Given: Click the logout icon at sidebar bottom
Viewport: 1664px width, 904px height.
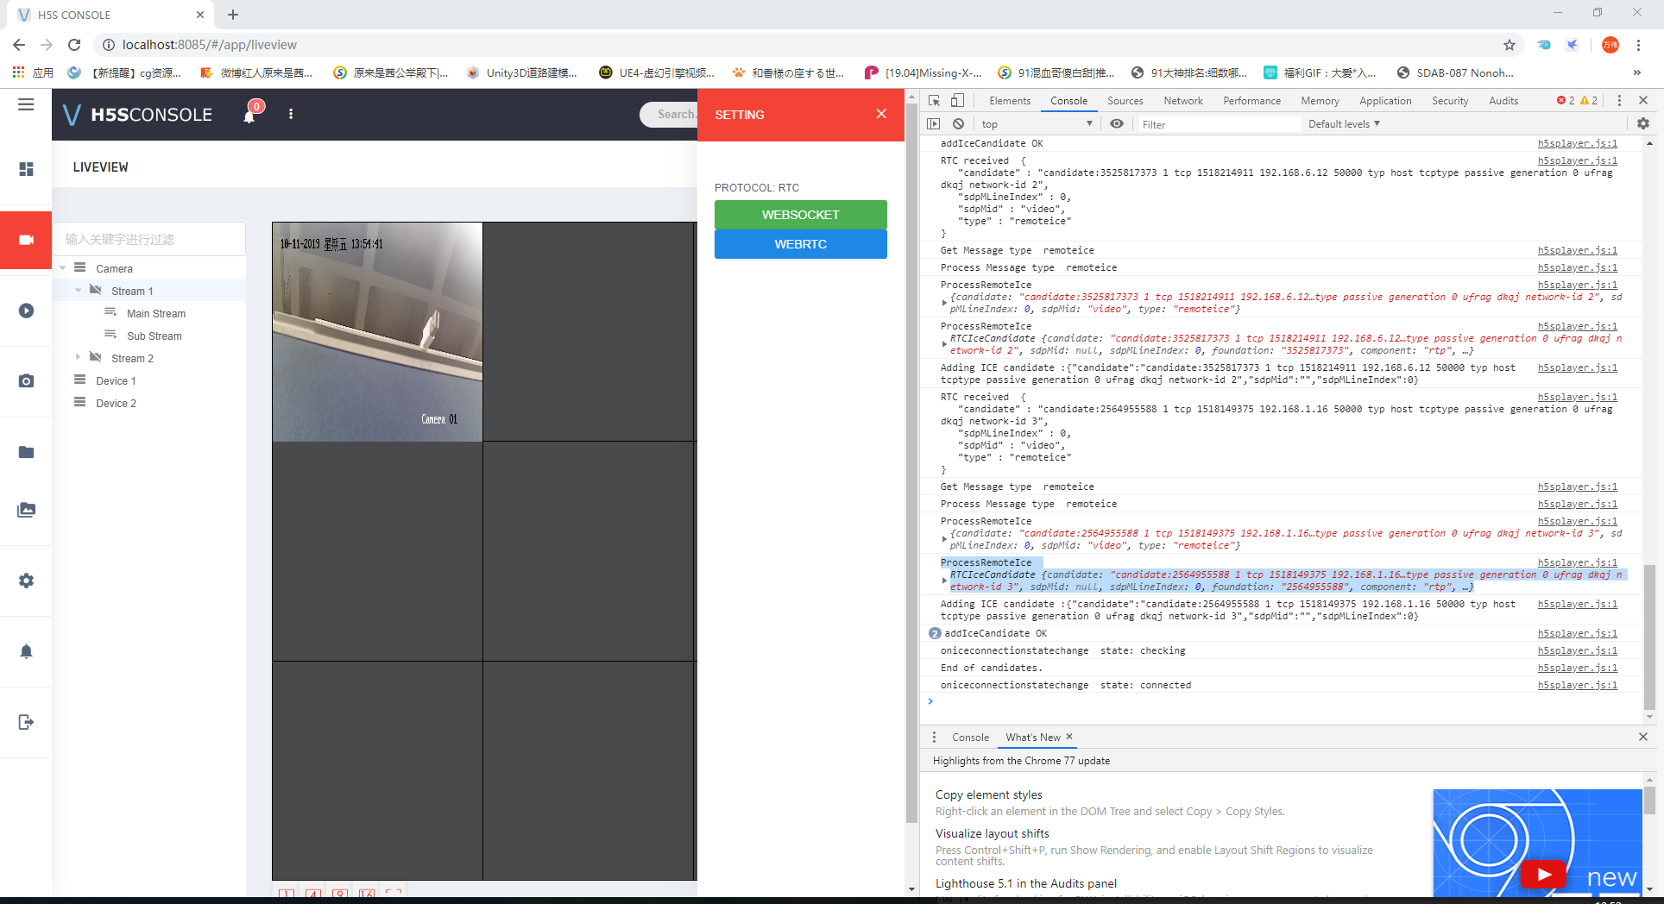Looking at the screenshot, I should 26,723.
